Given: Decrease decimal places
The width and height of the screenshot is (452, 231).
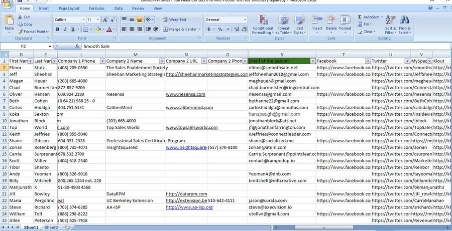Looking at the screenshot, I should pos(244,30).
